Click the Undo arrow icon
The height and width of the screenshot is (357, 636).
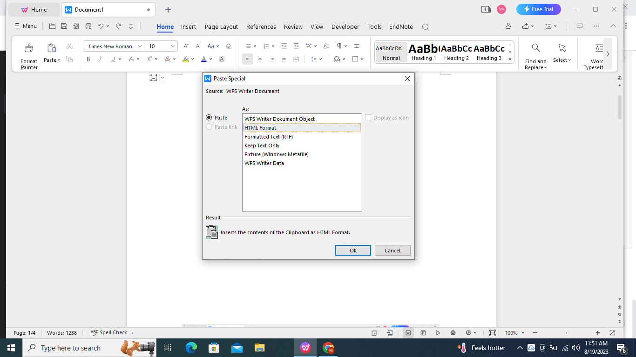pos(101,26)
